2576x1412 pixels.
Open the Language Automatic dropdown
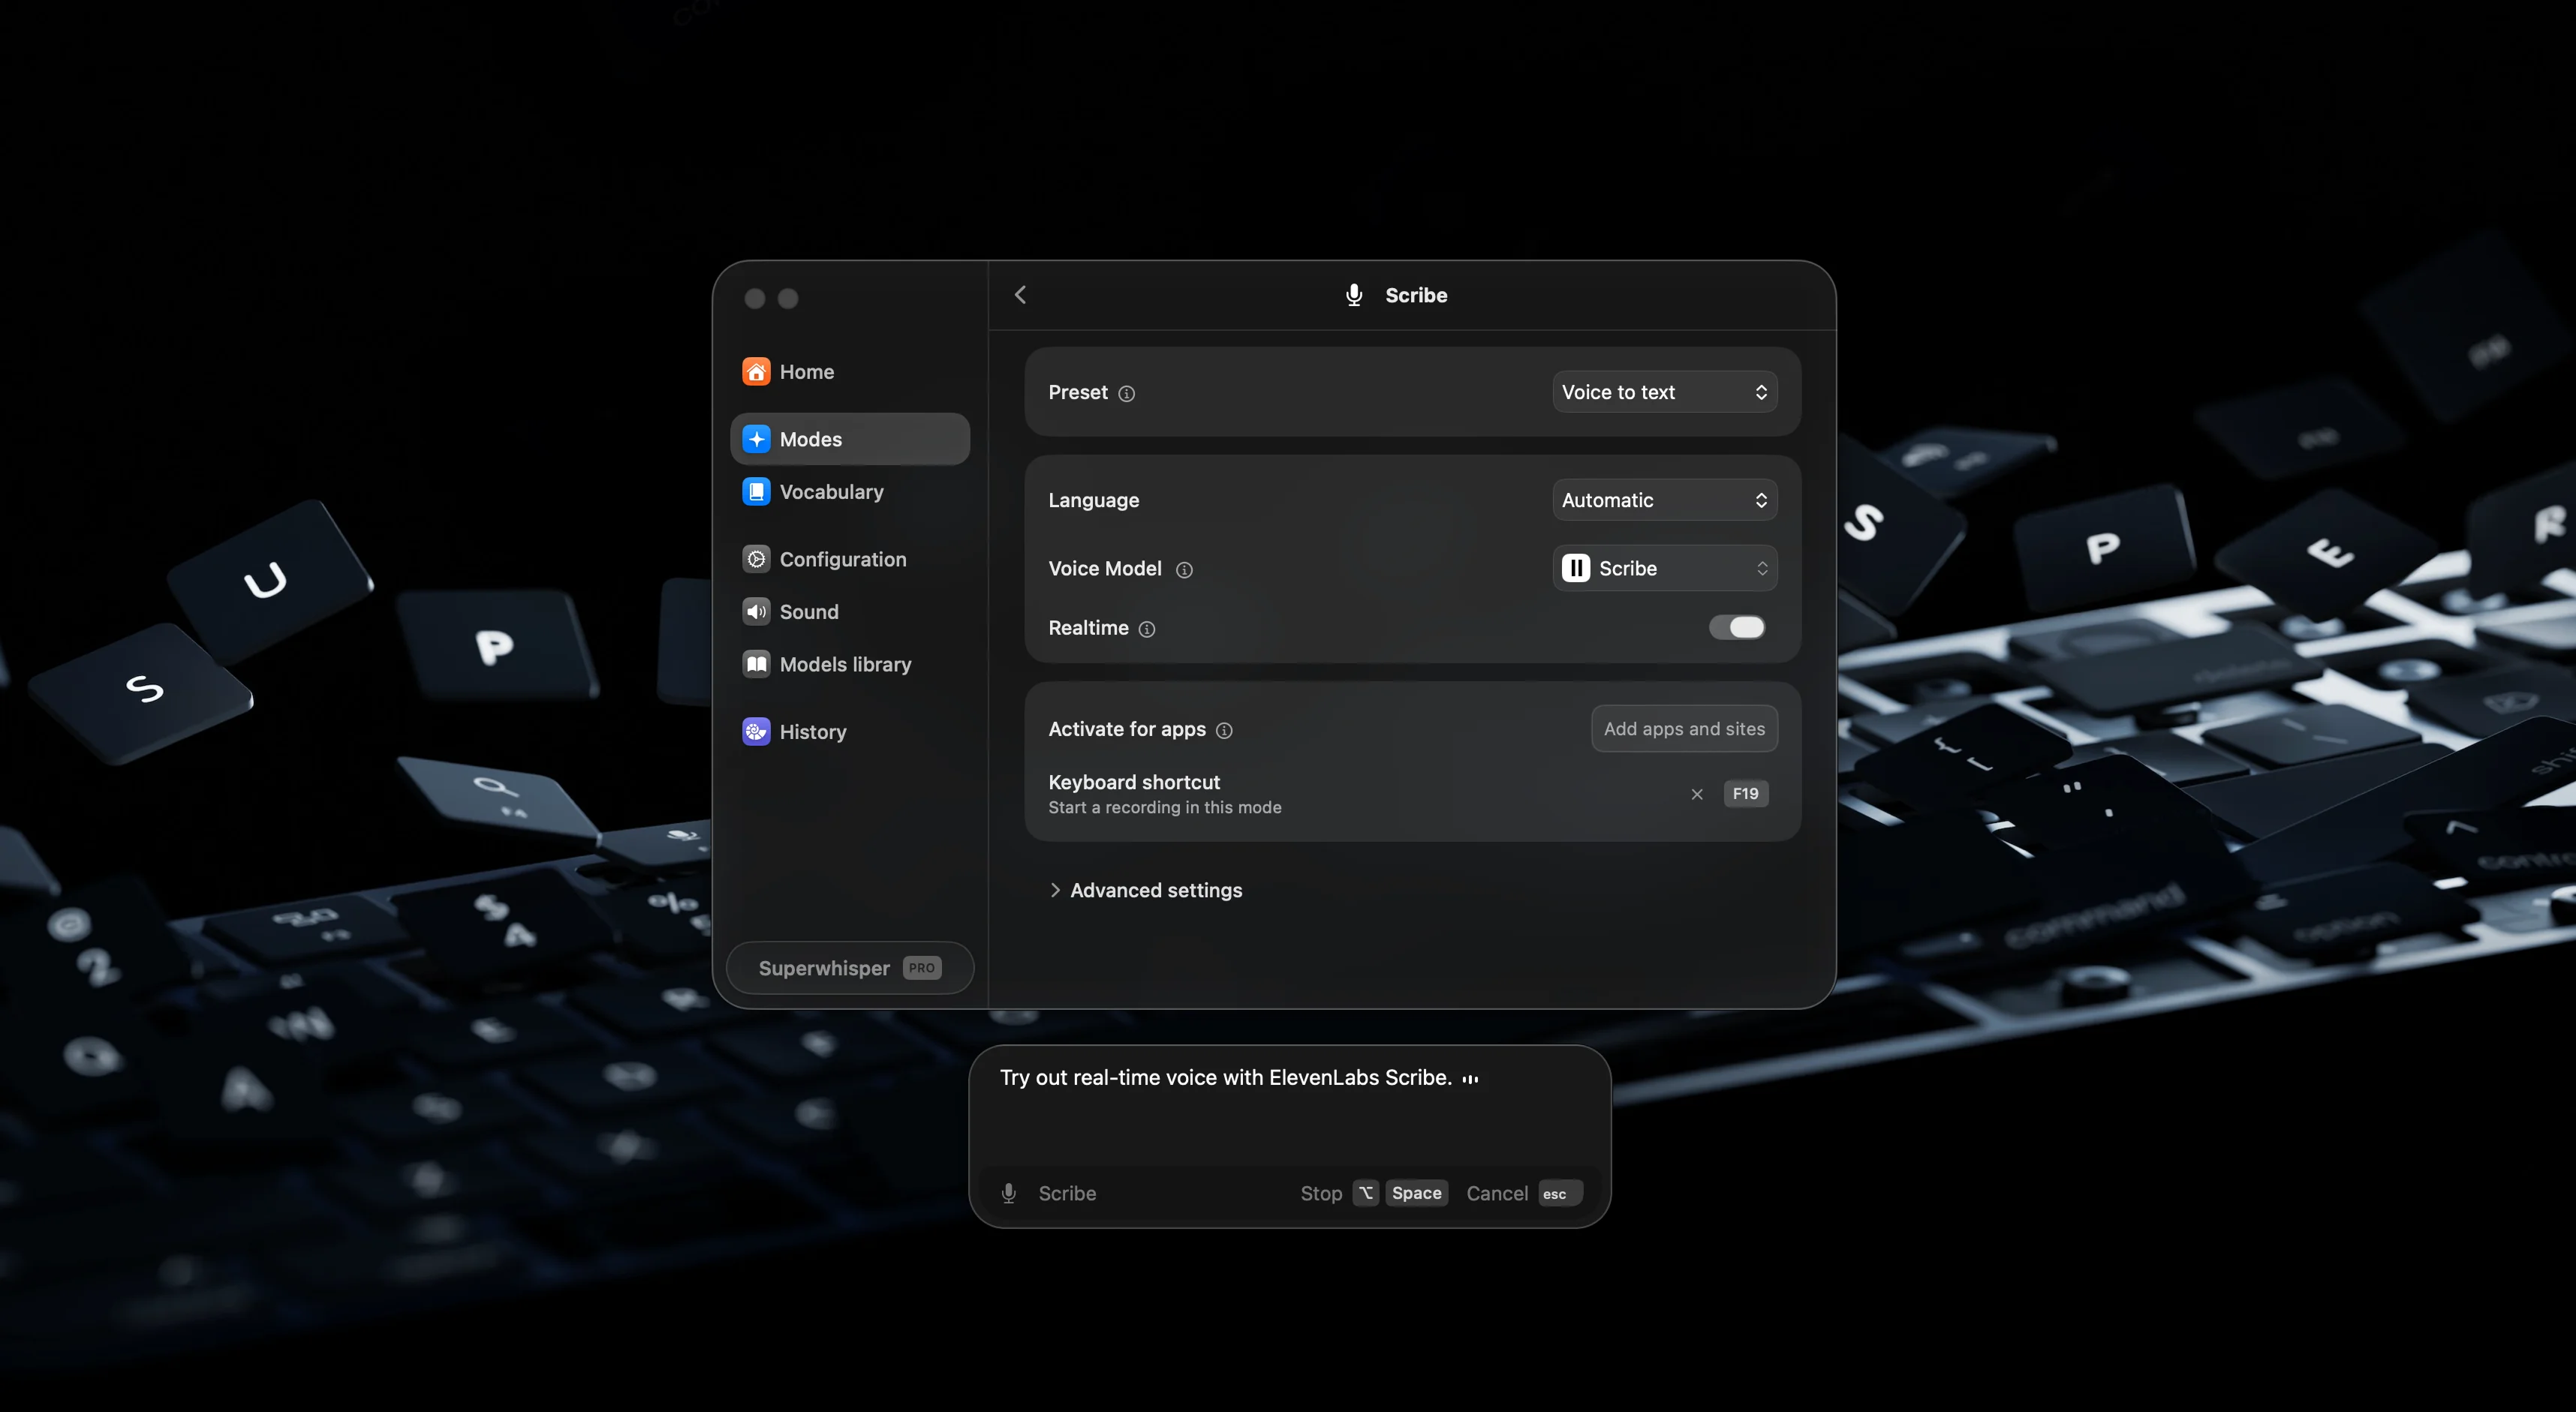click(1665, 500)
